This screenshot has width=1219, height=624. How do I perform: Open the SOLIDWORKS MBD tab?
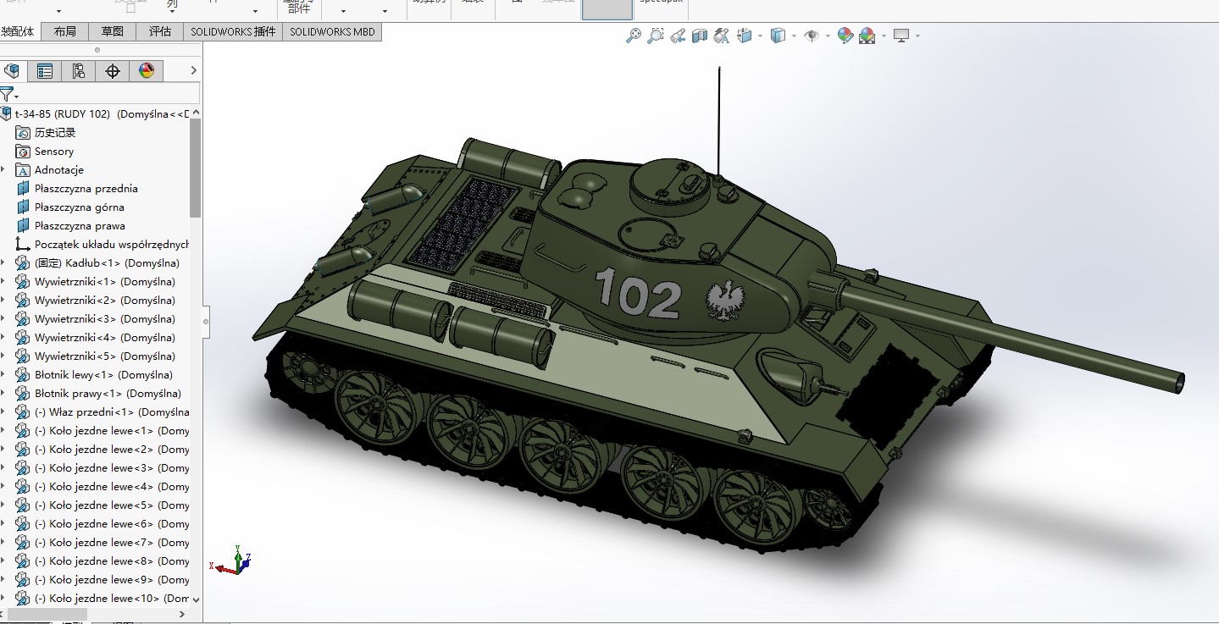pos(332,31)
